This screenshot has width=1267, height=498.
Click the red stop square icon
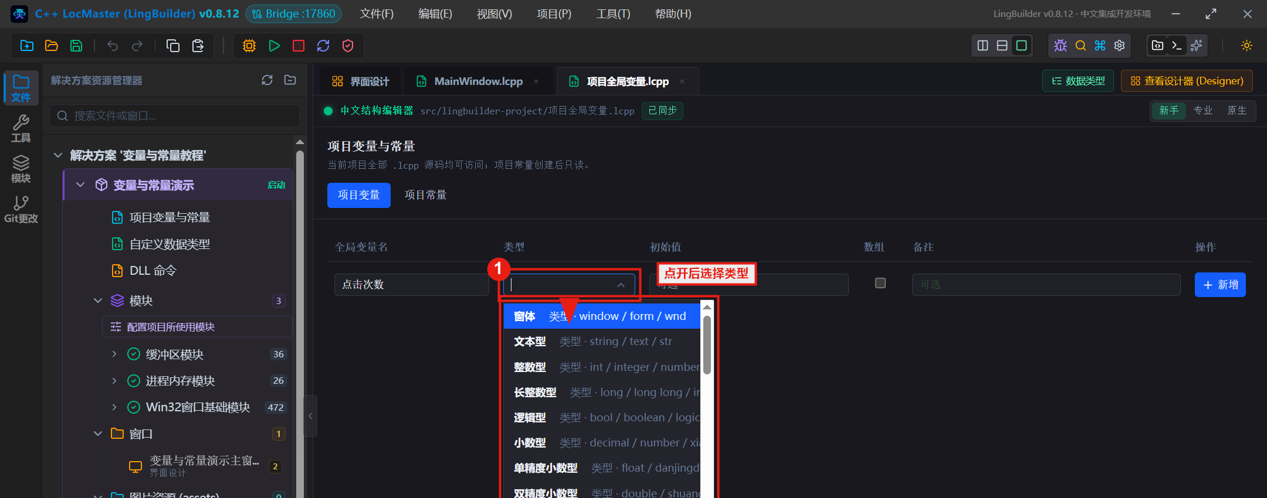[299, 46]
